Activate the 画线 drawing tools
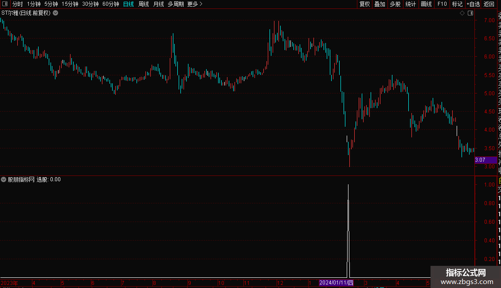The image size is (501, 288). pyautogui.click(x=426, y=4)
